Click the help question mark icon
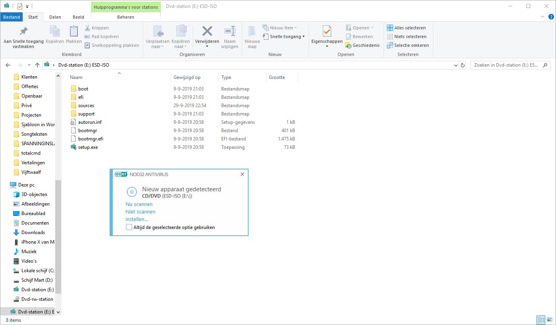Viewport: 556px width, 325px height. (550, 17)
